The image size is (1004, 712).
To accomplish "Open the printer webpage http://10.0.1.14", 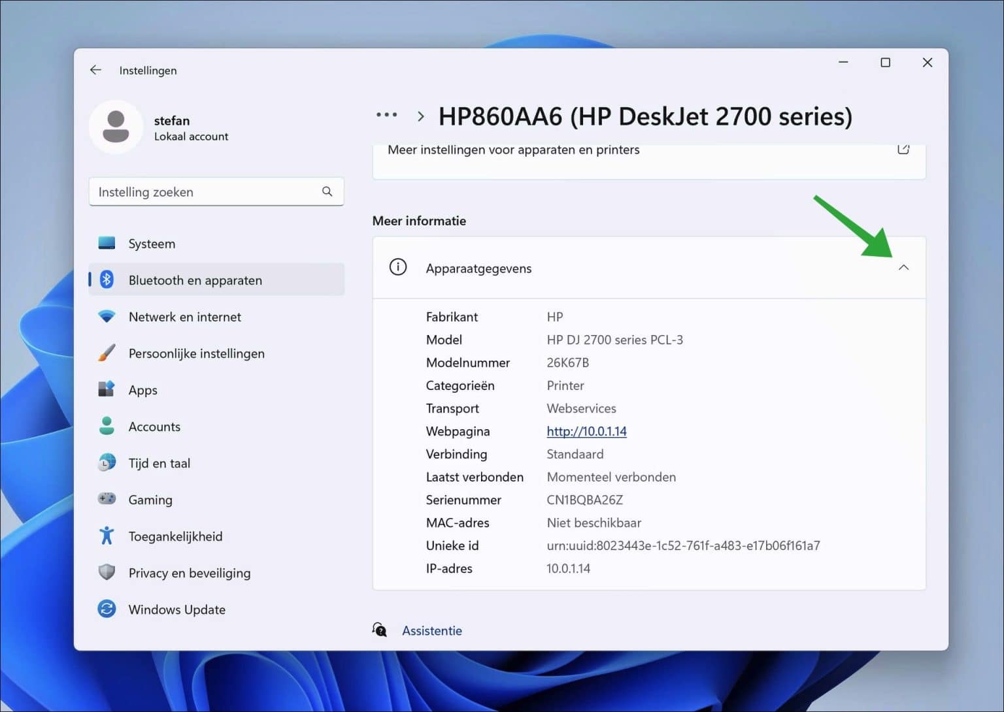I will (586, 431).
